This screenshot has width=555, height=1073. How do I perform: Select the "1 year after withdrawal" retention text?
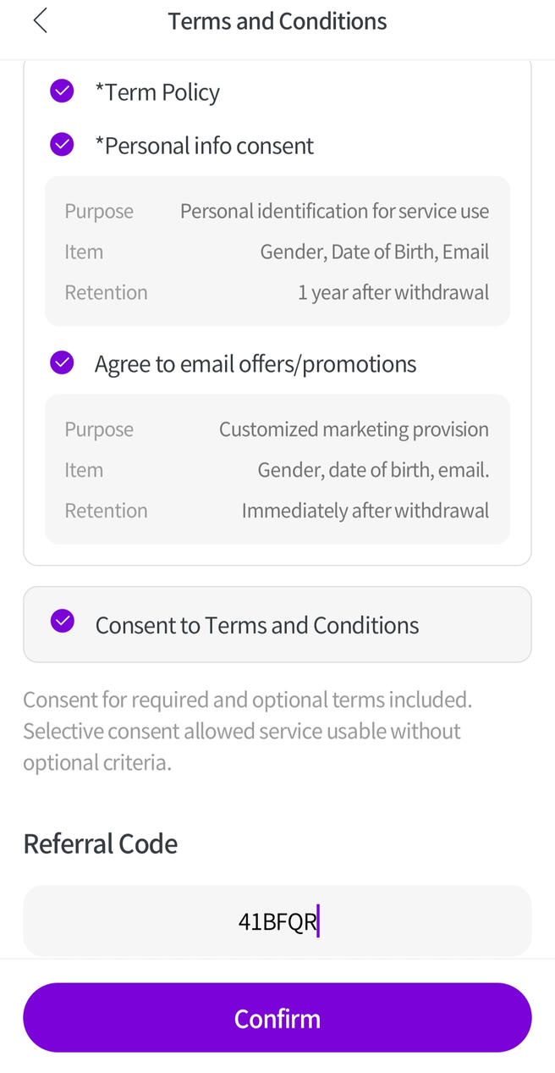[393, 292]
